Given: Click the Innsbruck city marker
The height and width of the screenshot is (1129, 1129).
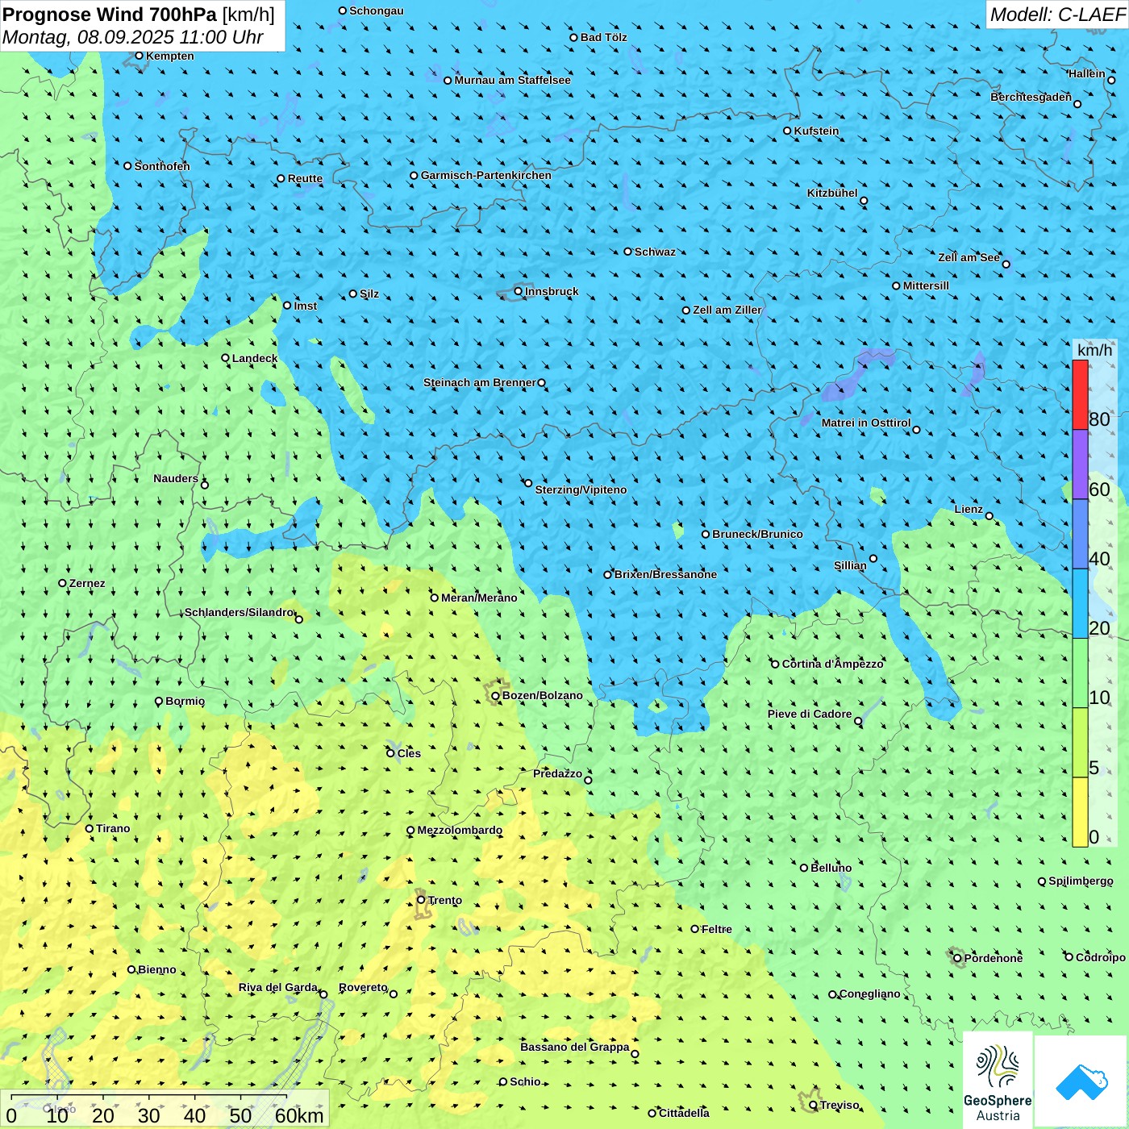Looking at the screenshot, I should point(519,291).
